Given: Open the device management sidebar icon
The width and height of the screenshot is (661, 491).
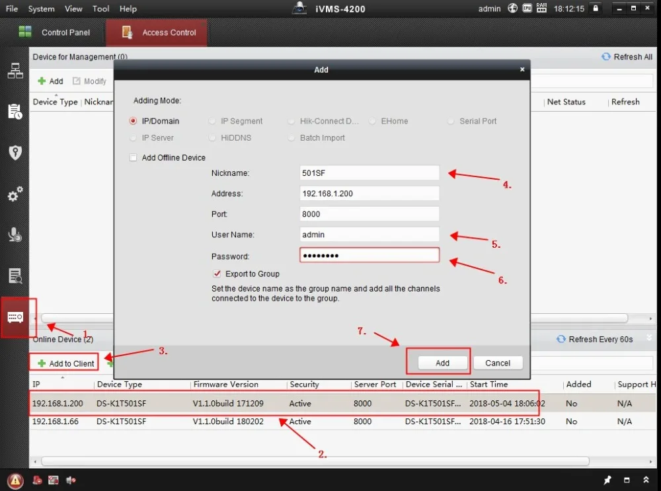Looking at the screenshot, I should click(15, 317).
